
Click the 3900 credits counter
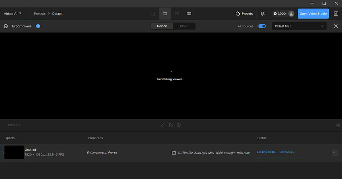279,14
